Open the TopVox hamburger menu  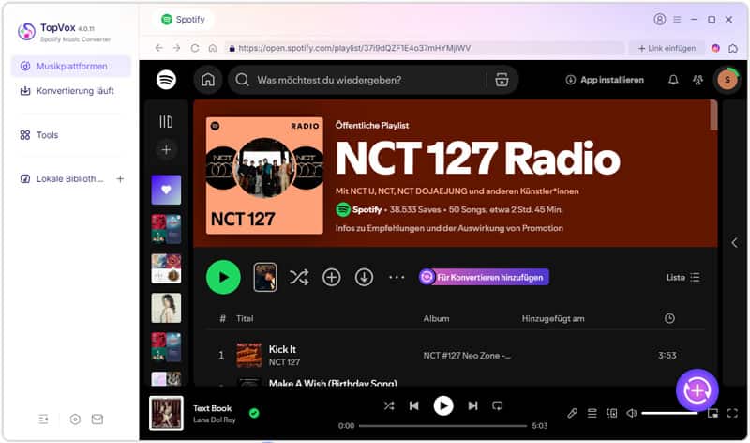tap(677, 19)
